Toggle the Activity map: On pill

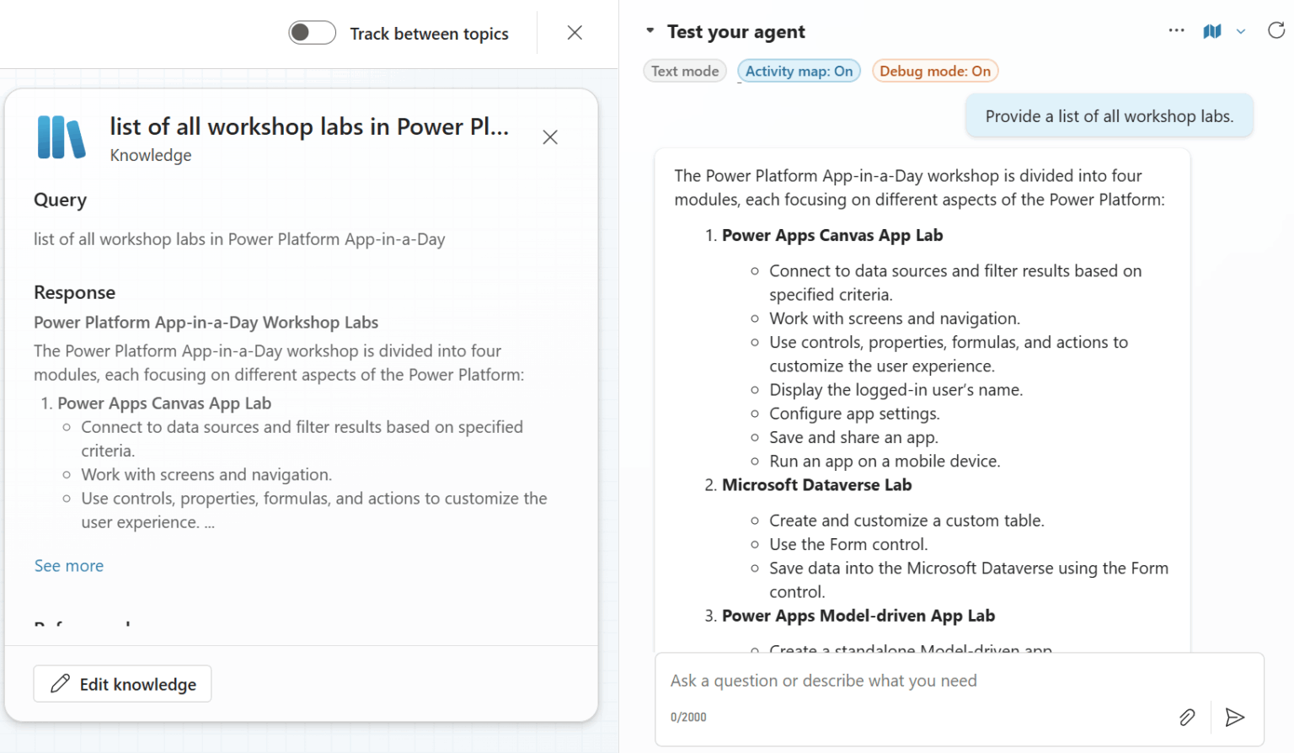pyautogui.click(x=799, y=72)
